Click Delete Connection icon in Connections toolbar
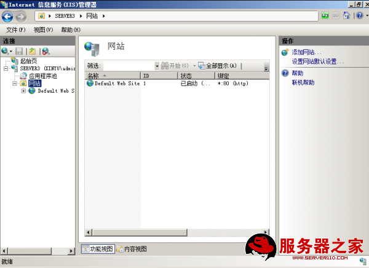The height and width of the screenshot is (268, 369). (46, 51)
